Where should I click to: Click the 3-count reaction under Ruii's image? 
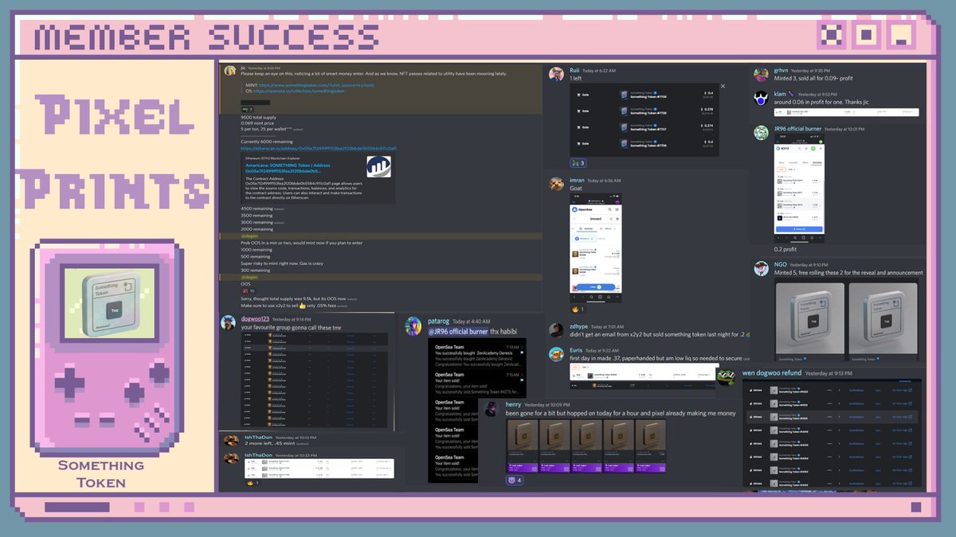578,163
